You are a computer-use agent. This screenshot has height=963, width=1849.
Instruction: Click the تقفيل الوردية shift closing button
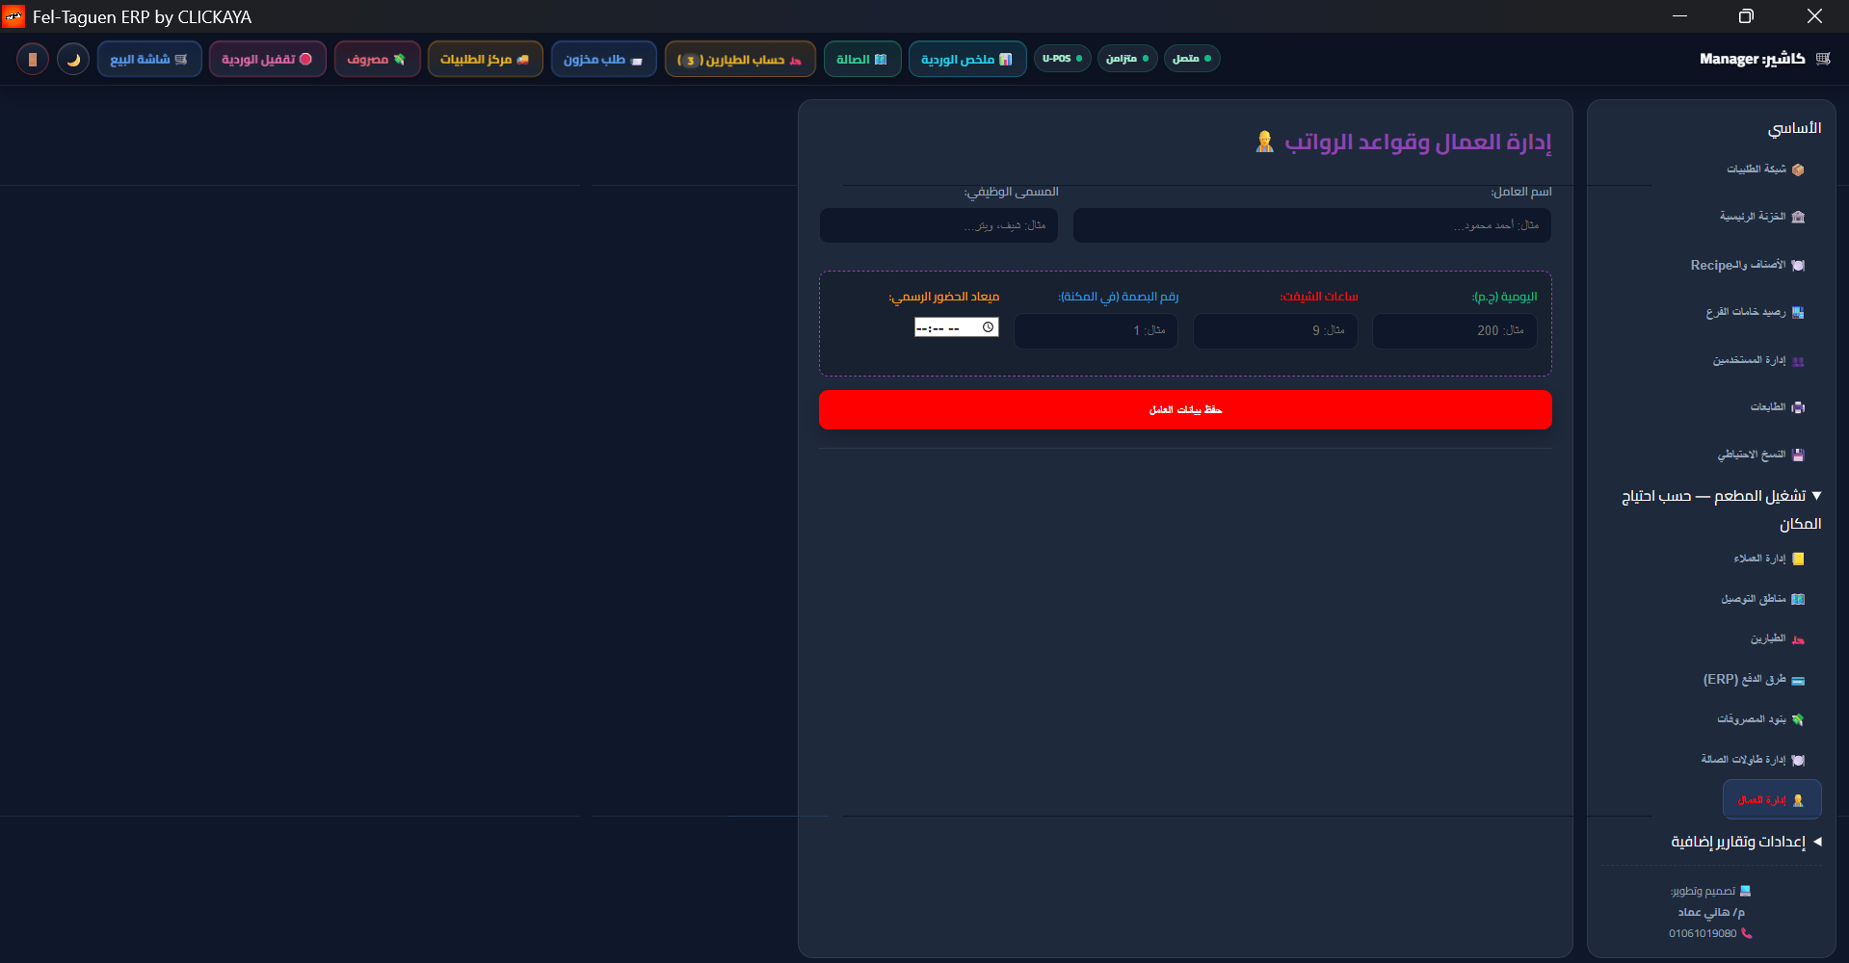click(267, 59)
